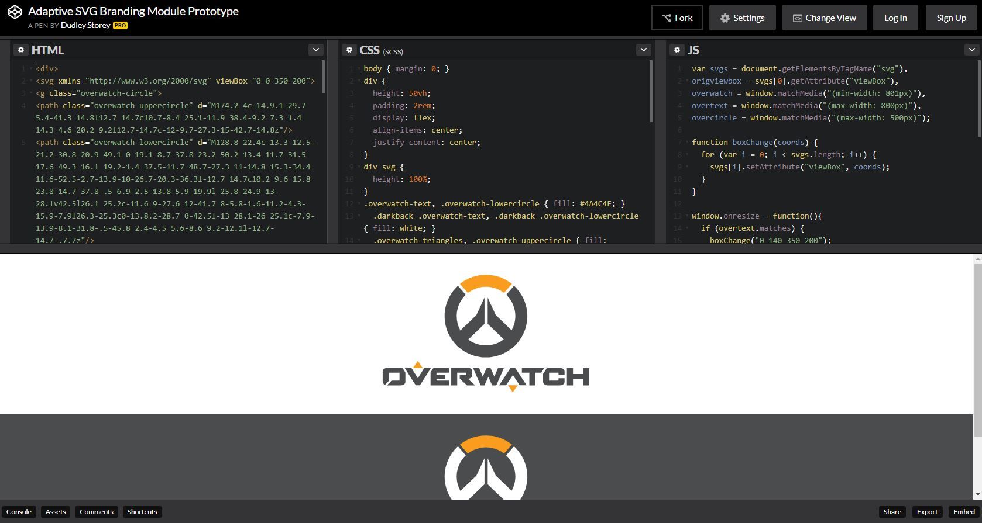Open the Comments section
The height and width of the screenshot is (523, 982).
[x=97, y=512]
